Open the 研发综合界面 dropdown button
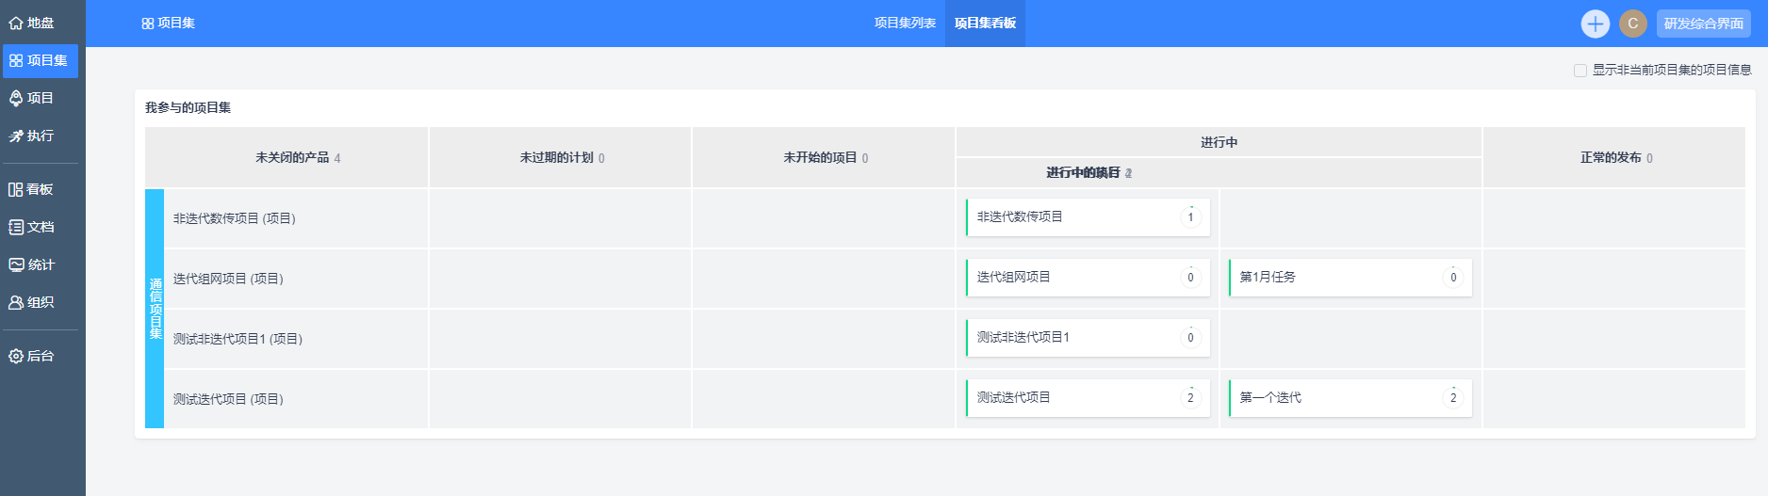 click(1704, 24)
